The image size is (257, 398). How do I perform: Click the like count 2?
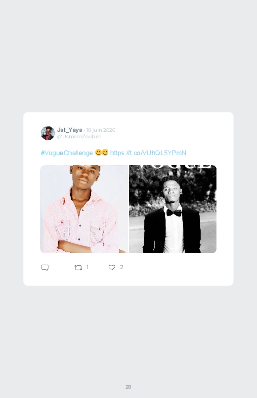click(x=122, y=267)
